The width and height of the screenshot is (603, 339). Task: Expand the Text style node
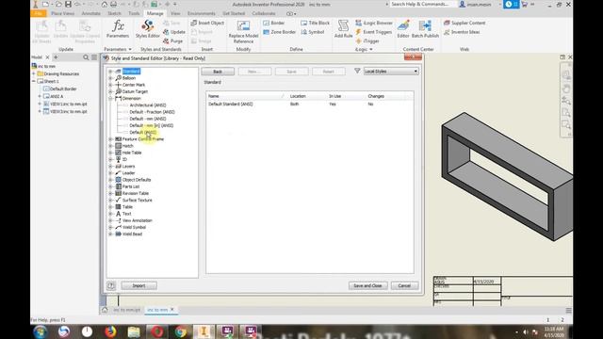pyautogui.click(x=110, y=214)
